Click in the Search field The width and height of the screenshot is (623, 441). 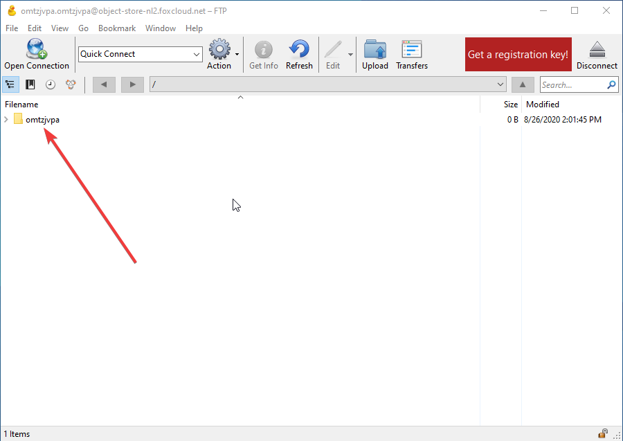pyautogui.click(x=572, y=85)
